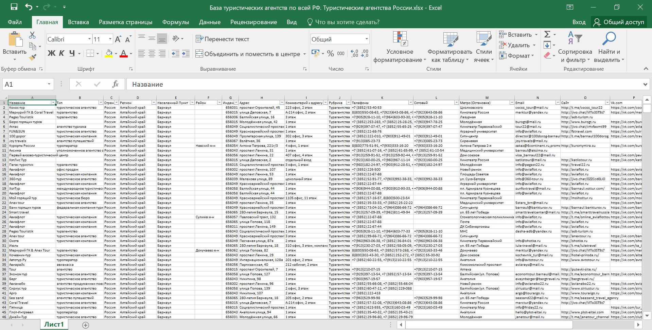The height and width of the screenshot is (330, 652).
Task: Increase font size with the large A icon
Action: click(118, 39)
